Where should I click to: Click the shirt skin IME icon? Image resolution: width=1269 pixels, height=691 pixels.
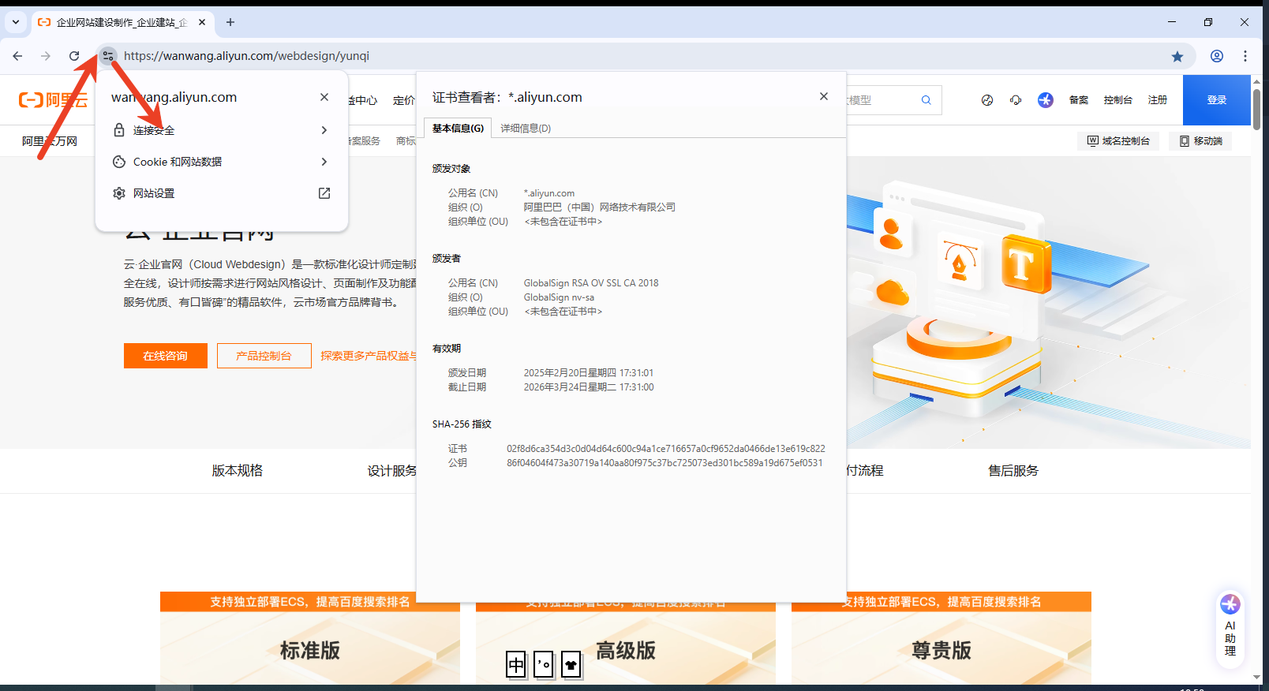571,665
